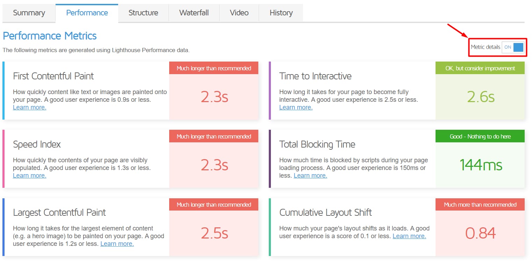This screenshot has height=263, width=532.
Task: Switch to the Summary tab
Action: (29, 13)
